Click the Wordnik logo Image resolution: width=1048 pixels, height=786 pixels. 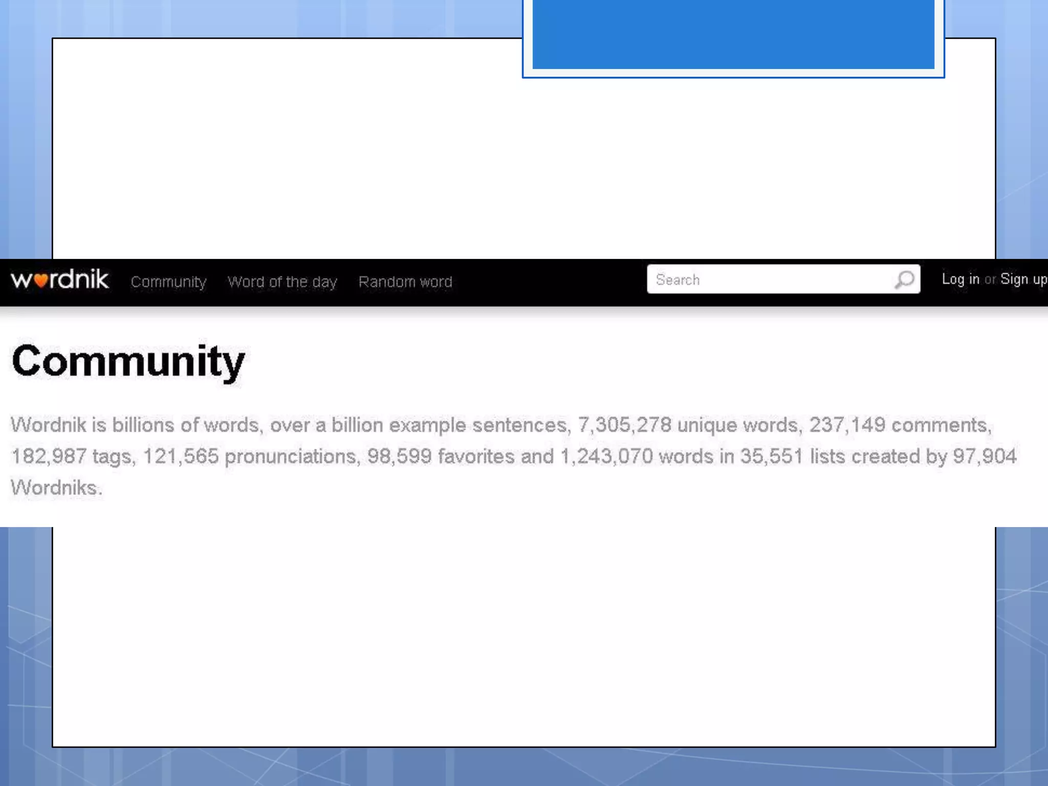pyautogui.click(x=60, y=280)
